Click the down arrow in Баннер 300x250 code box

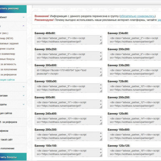tap(101, 56)
